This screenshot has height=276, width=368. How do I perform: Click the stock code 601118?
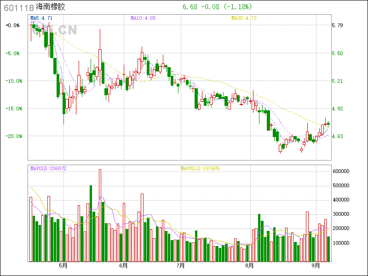coord(18,7)
